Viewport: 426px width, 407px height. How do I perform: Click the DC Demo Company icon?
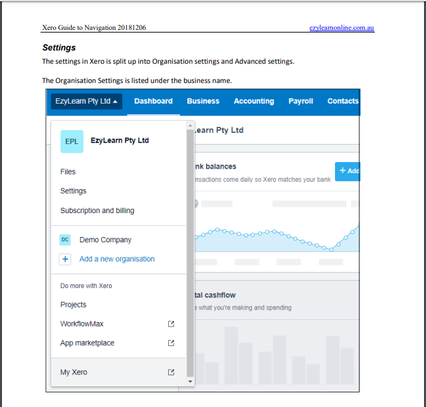(x=65, y=240)
